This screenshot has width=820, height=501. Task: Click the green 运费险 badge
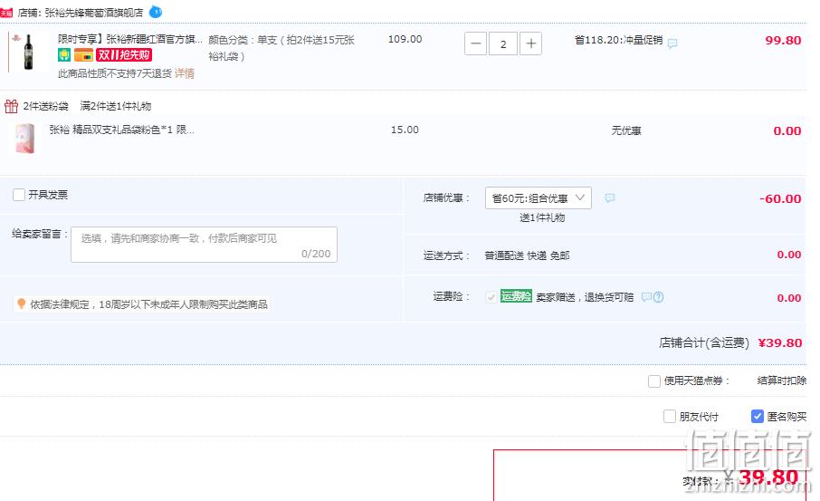coord(516,296)
